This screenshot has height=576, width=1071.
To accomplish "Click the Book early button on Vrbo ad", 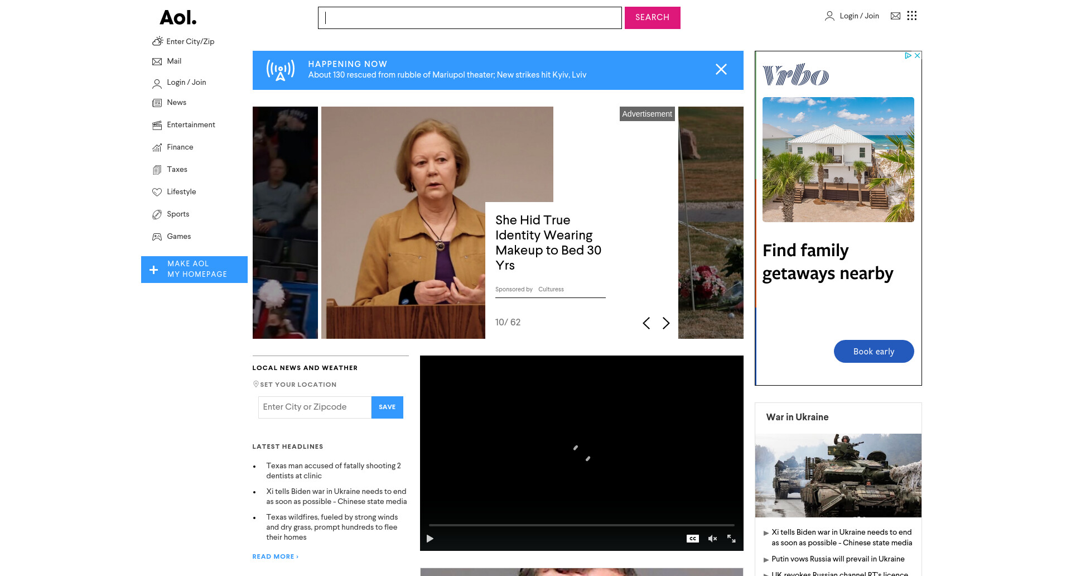I will 874,352.
